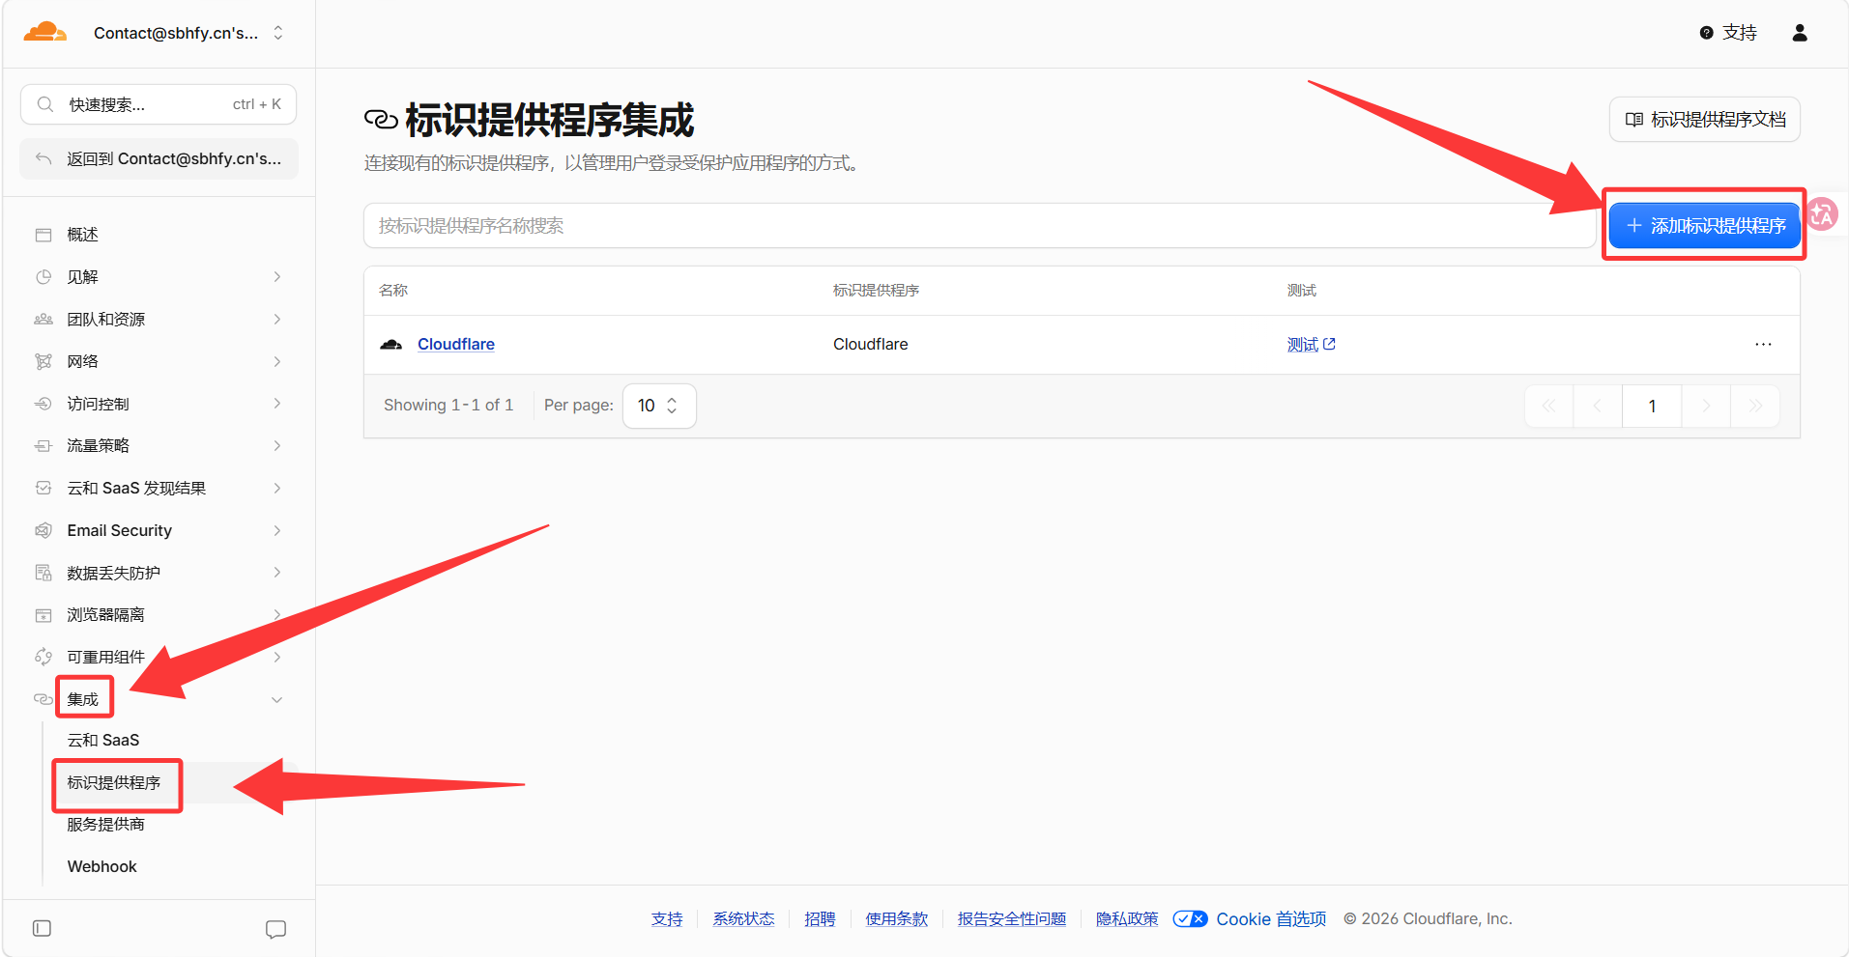
Task: Select Webhook submenu item
Action: 101,866
